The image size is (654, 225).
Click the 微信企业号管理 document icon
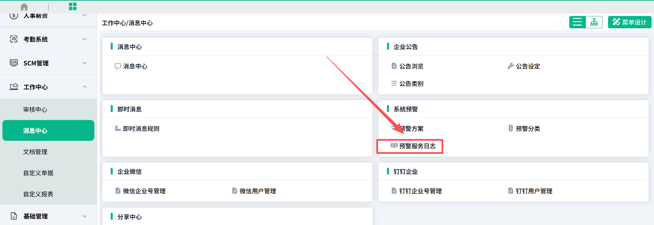[x=118, y=191]
